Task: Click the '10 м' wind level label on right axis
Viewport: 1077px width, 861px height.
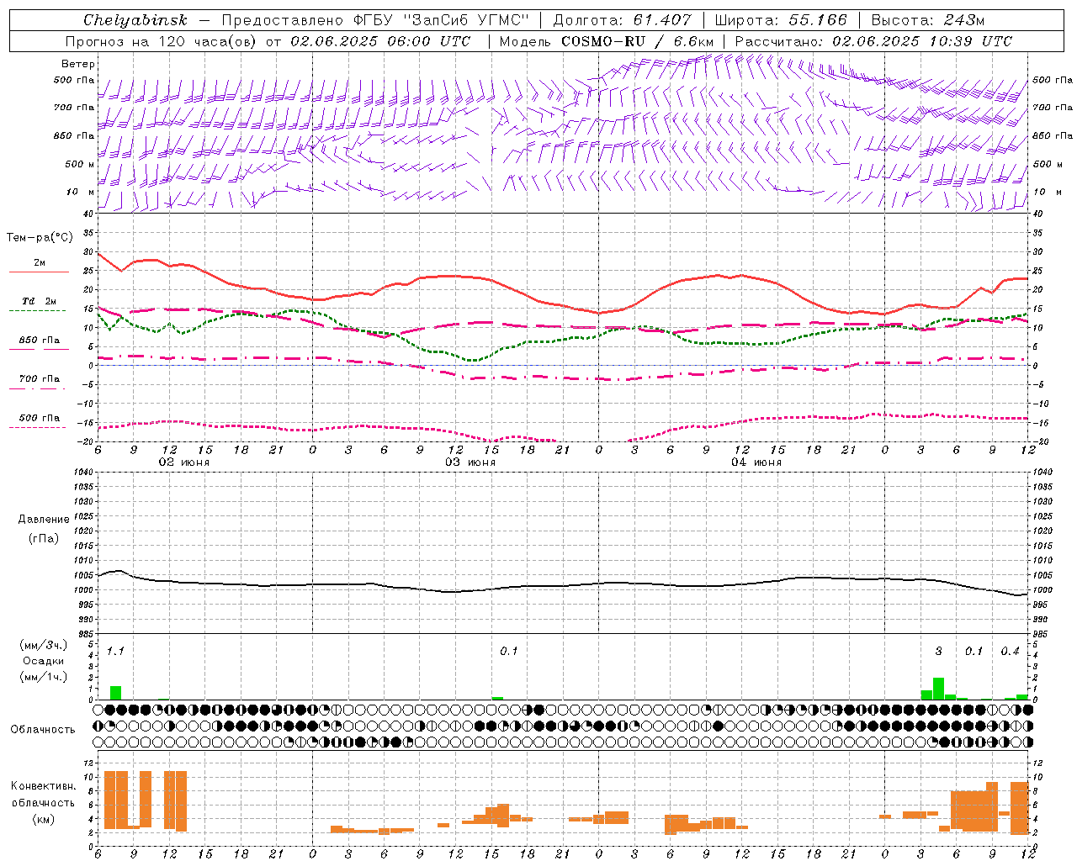Action: [1047, 192]
